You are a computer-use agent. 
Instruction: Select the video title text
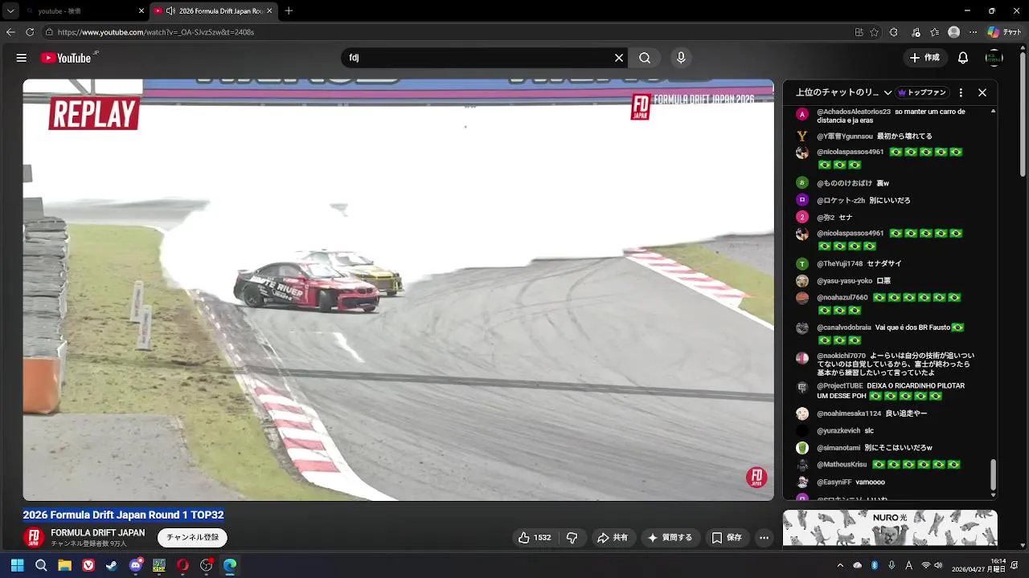tap(123, 515)
